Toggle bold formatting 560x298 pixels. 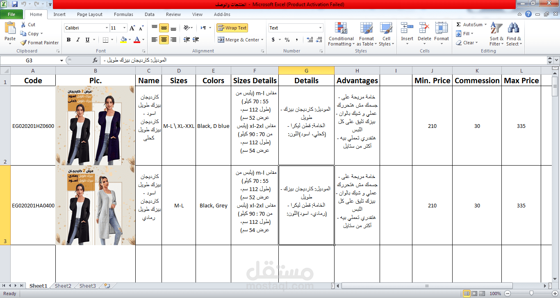(69, 40)
